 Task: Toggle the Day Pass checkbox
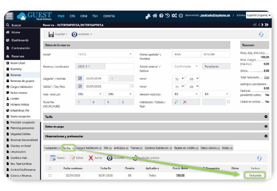point(132,86)
